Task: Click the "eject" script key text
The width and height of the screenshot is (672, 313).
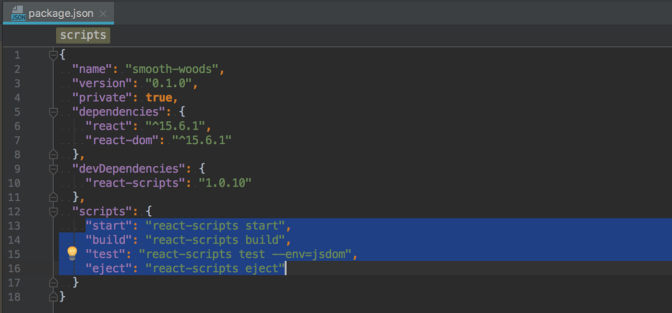Action: (x=108, y=268)
